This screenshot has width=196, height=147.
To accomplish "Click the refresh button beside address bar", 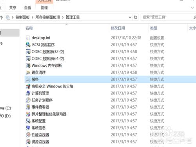I will click(136, 17).
